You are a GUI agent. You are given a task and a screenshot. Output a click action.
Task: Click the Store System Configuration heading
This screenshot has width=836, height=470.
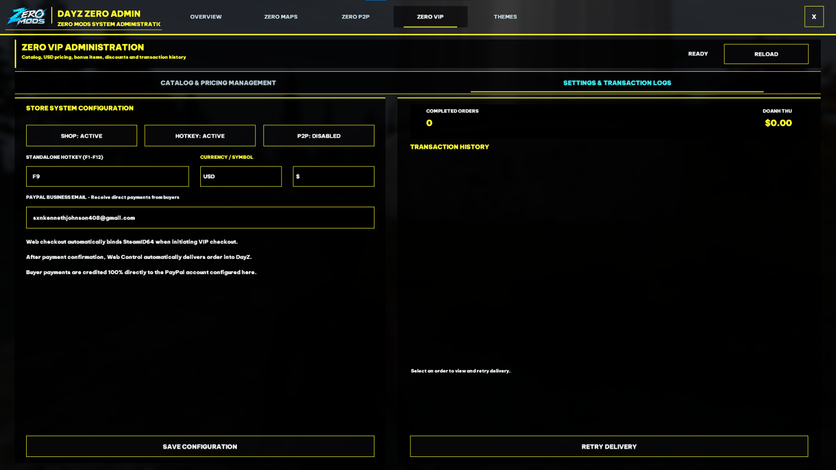(x=79, y=108)
